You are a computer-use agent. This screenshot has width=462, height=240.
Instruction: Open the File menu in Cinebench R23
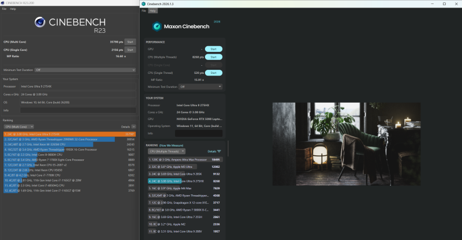point(4,9)
